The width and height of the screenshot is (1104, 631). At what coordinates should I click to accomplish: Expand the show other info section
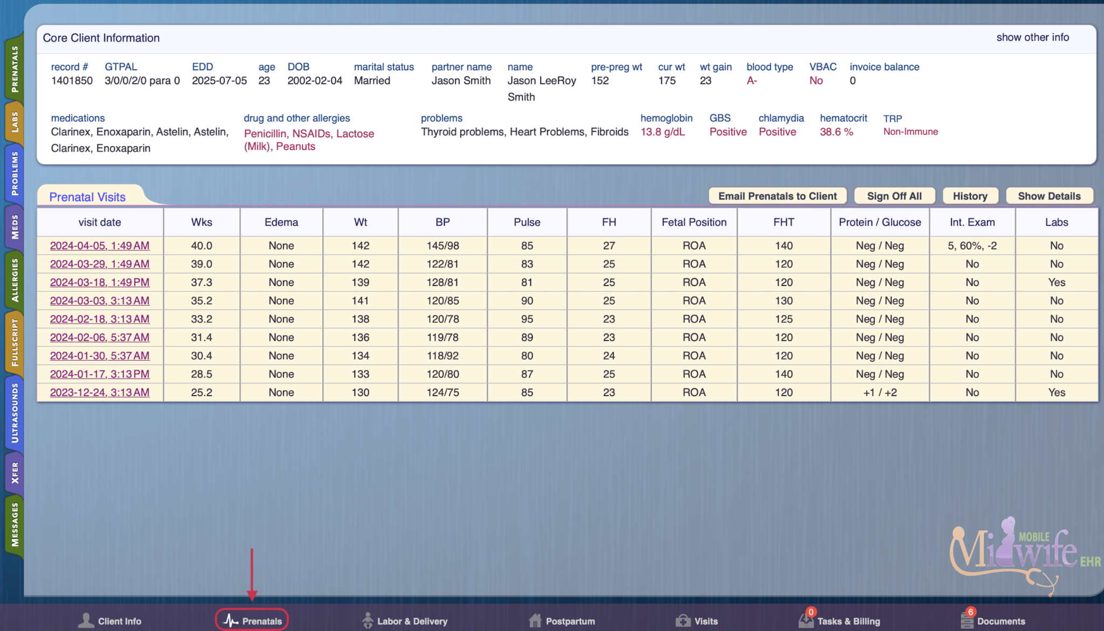tap(1032, 37)
